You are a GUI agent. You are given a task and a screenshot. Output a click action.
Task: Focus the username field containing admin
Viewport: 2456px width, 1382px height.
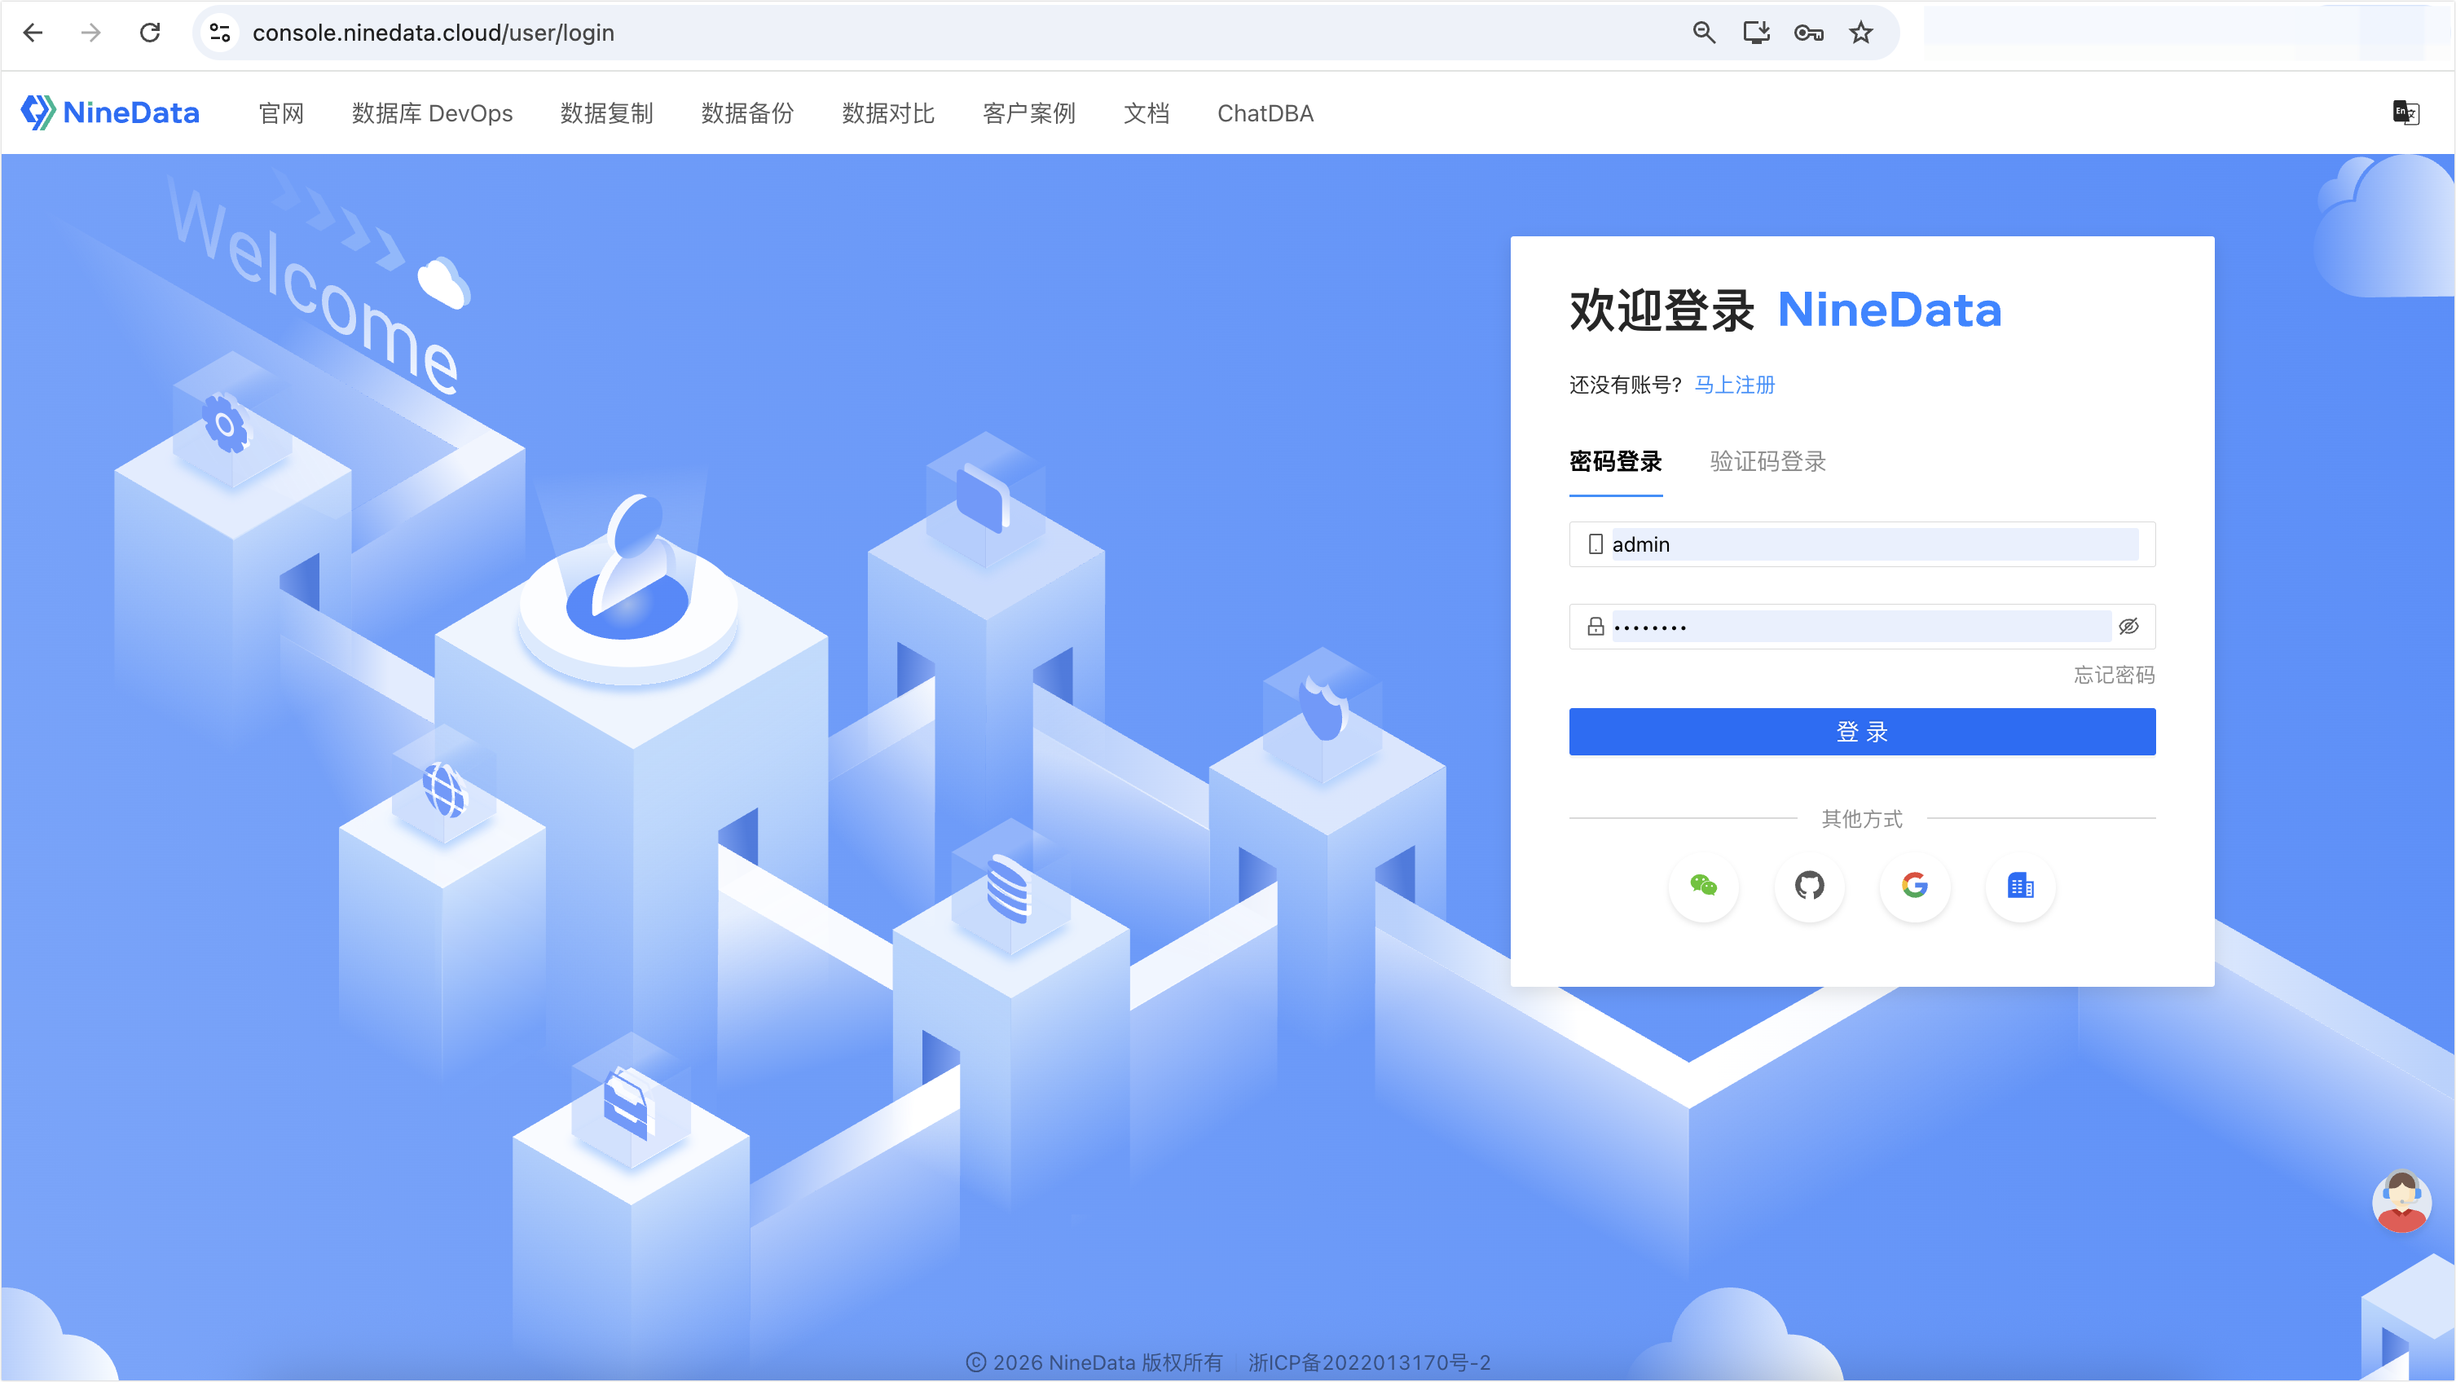(1862, 544)
